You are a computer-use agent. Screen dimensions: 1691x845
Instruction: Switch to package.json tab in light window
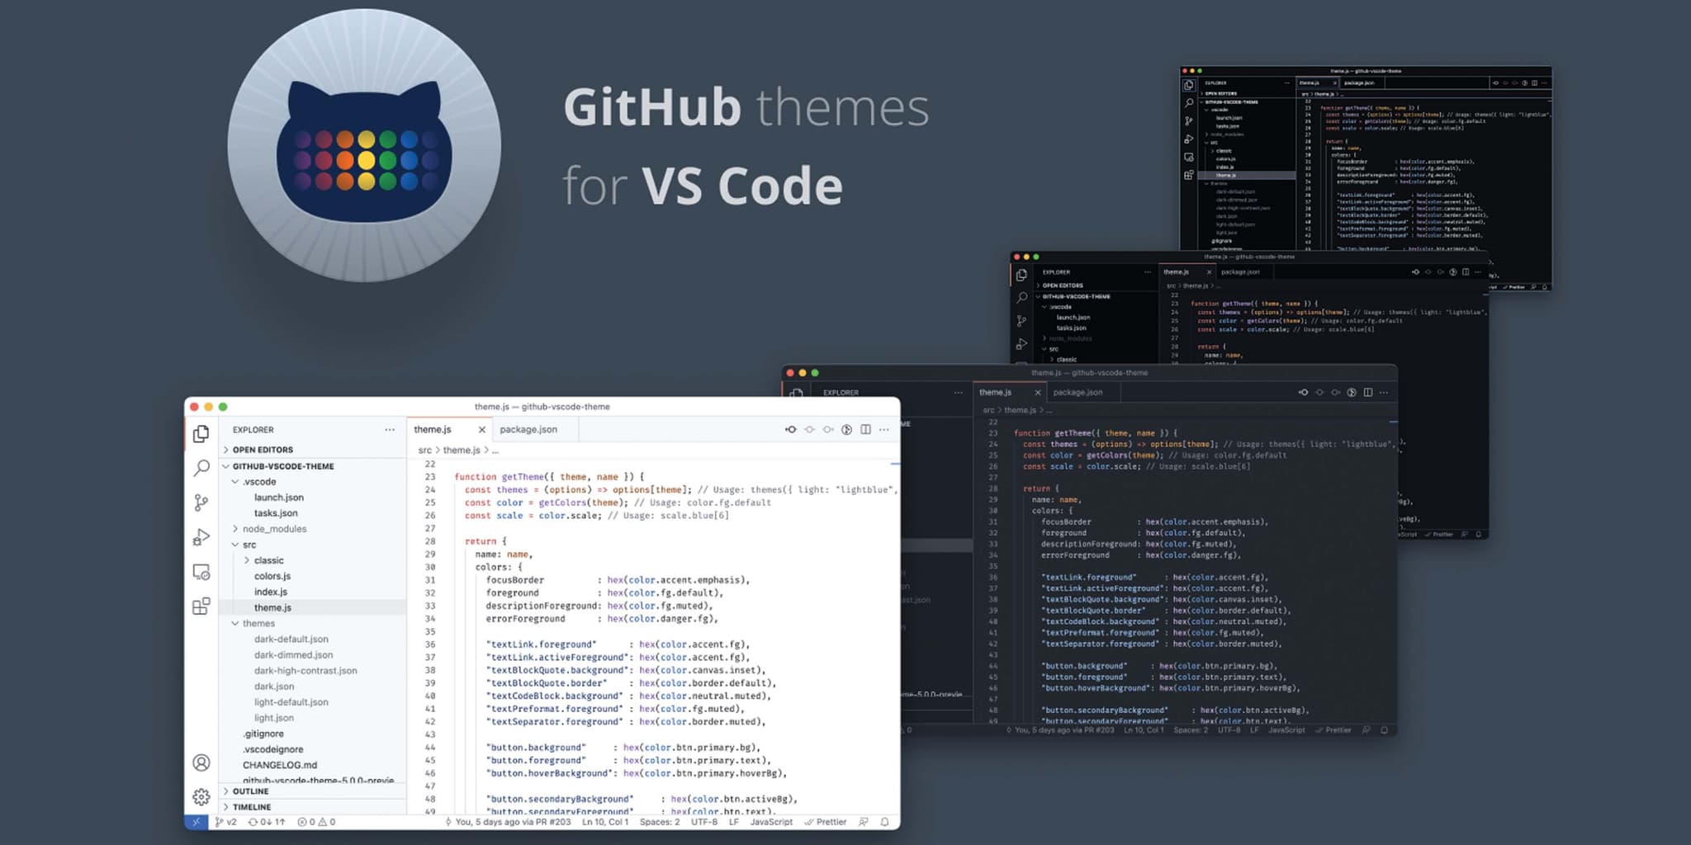pyautogui.click(x=528, y=429)
